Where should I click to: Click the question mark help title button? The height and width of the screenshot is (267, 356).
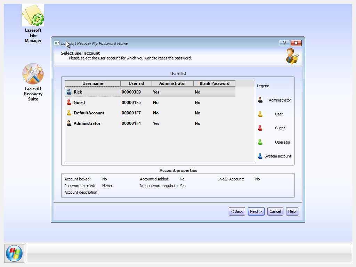click(x=284, y=43)
